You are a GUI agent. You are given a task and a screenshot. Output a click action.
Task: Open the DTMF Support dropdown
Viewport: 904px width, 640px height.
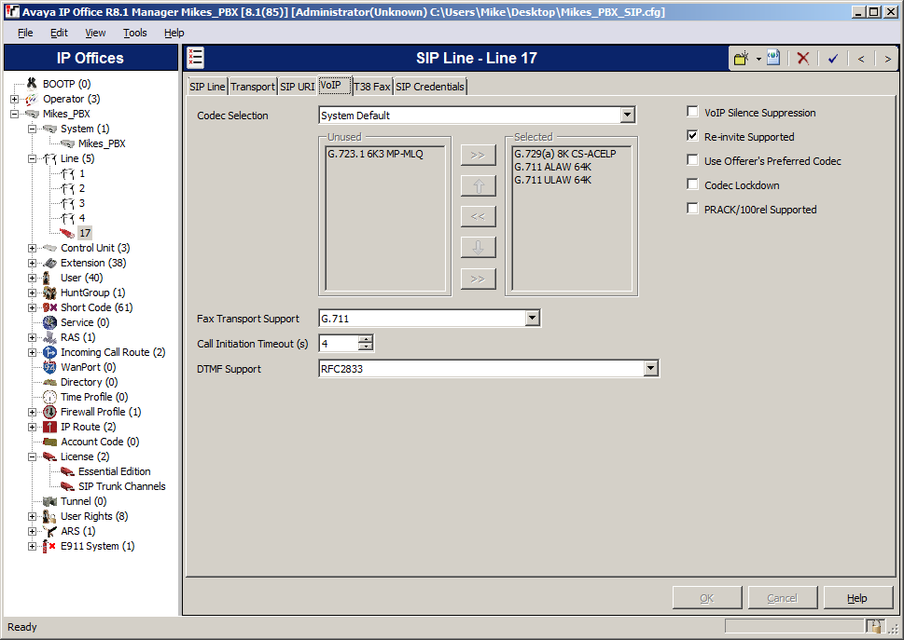pos(651,368)
